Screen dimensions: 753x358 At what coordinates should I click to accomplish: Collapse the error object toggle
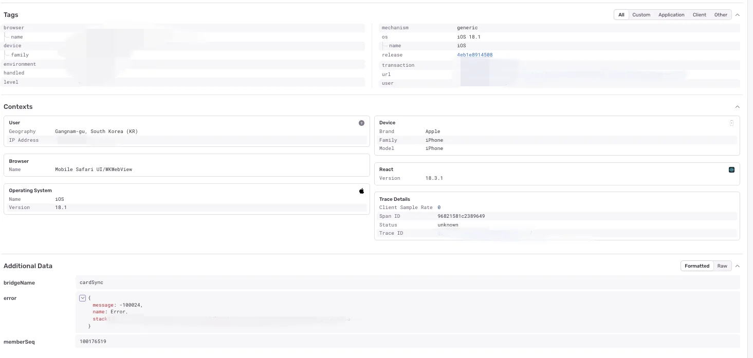point(82,298)
